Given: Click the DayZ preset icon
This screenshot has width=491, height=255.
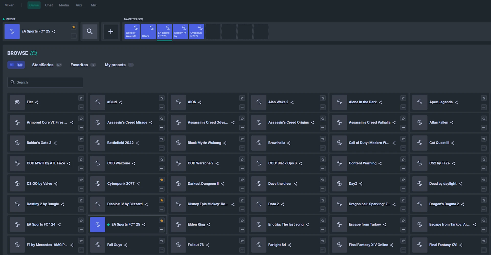Looking at the screenshot, I should (x=339, y=184).
